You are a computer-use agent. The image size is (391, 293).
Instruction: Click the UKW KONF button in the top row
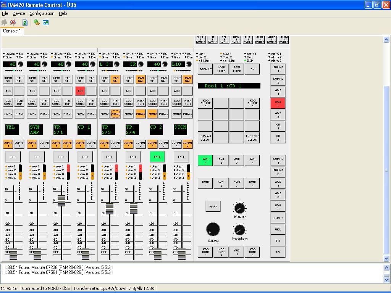tap(236, 40)
